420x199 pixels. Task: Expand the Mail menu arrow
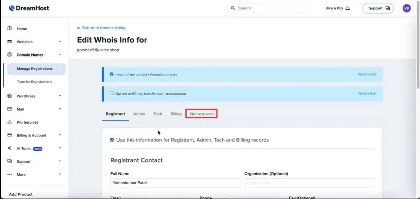pos(60,109)
